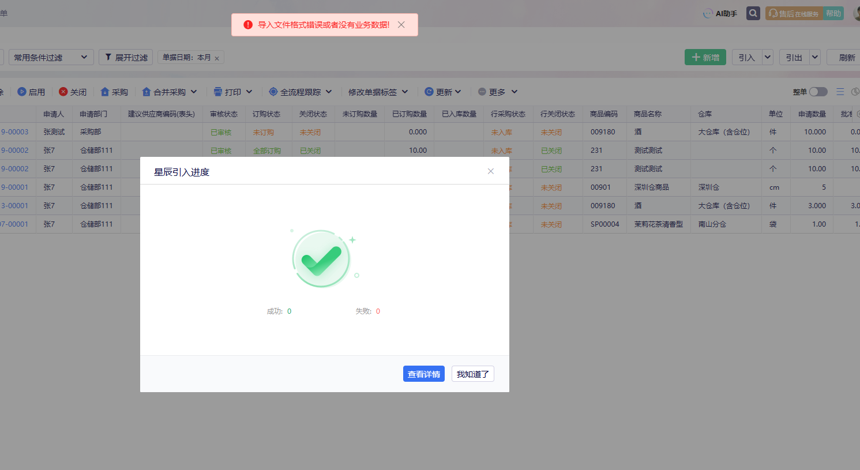860x470 pixels.
Task: Click the 商品编码 column header
Action: click(604, 114)
